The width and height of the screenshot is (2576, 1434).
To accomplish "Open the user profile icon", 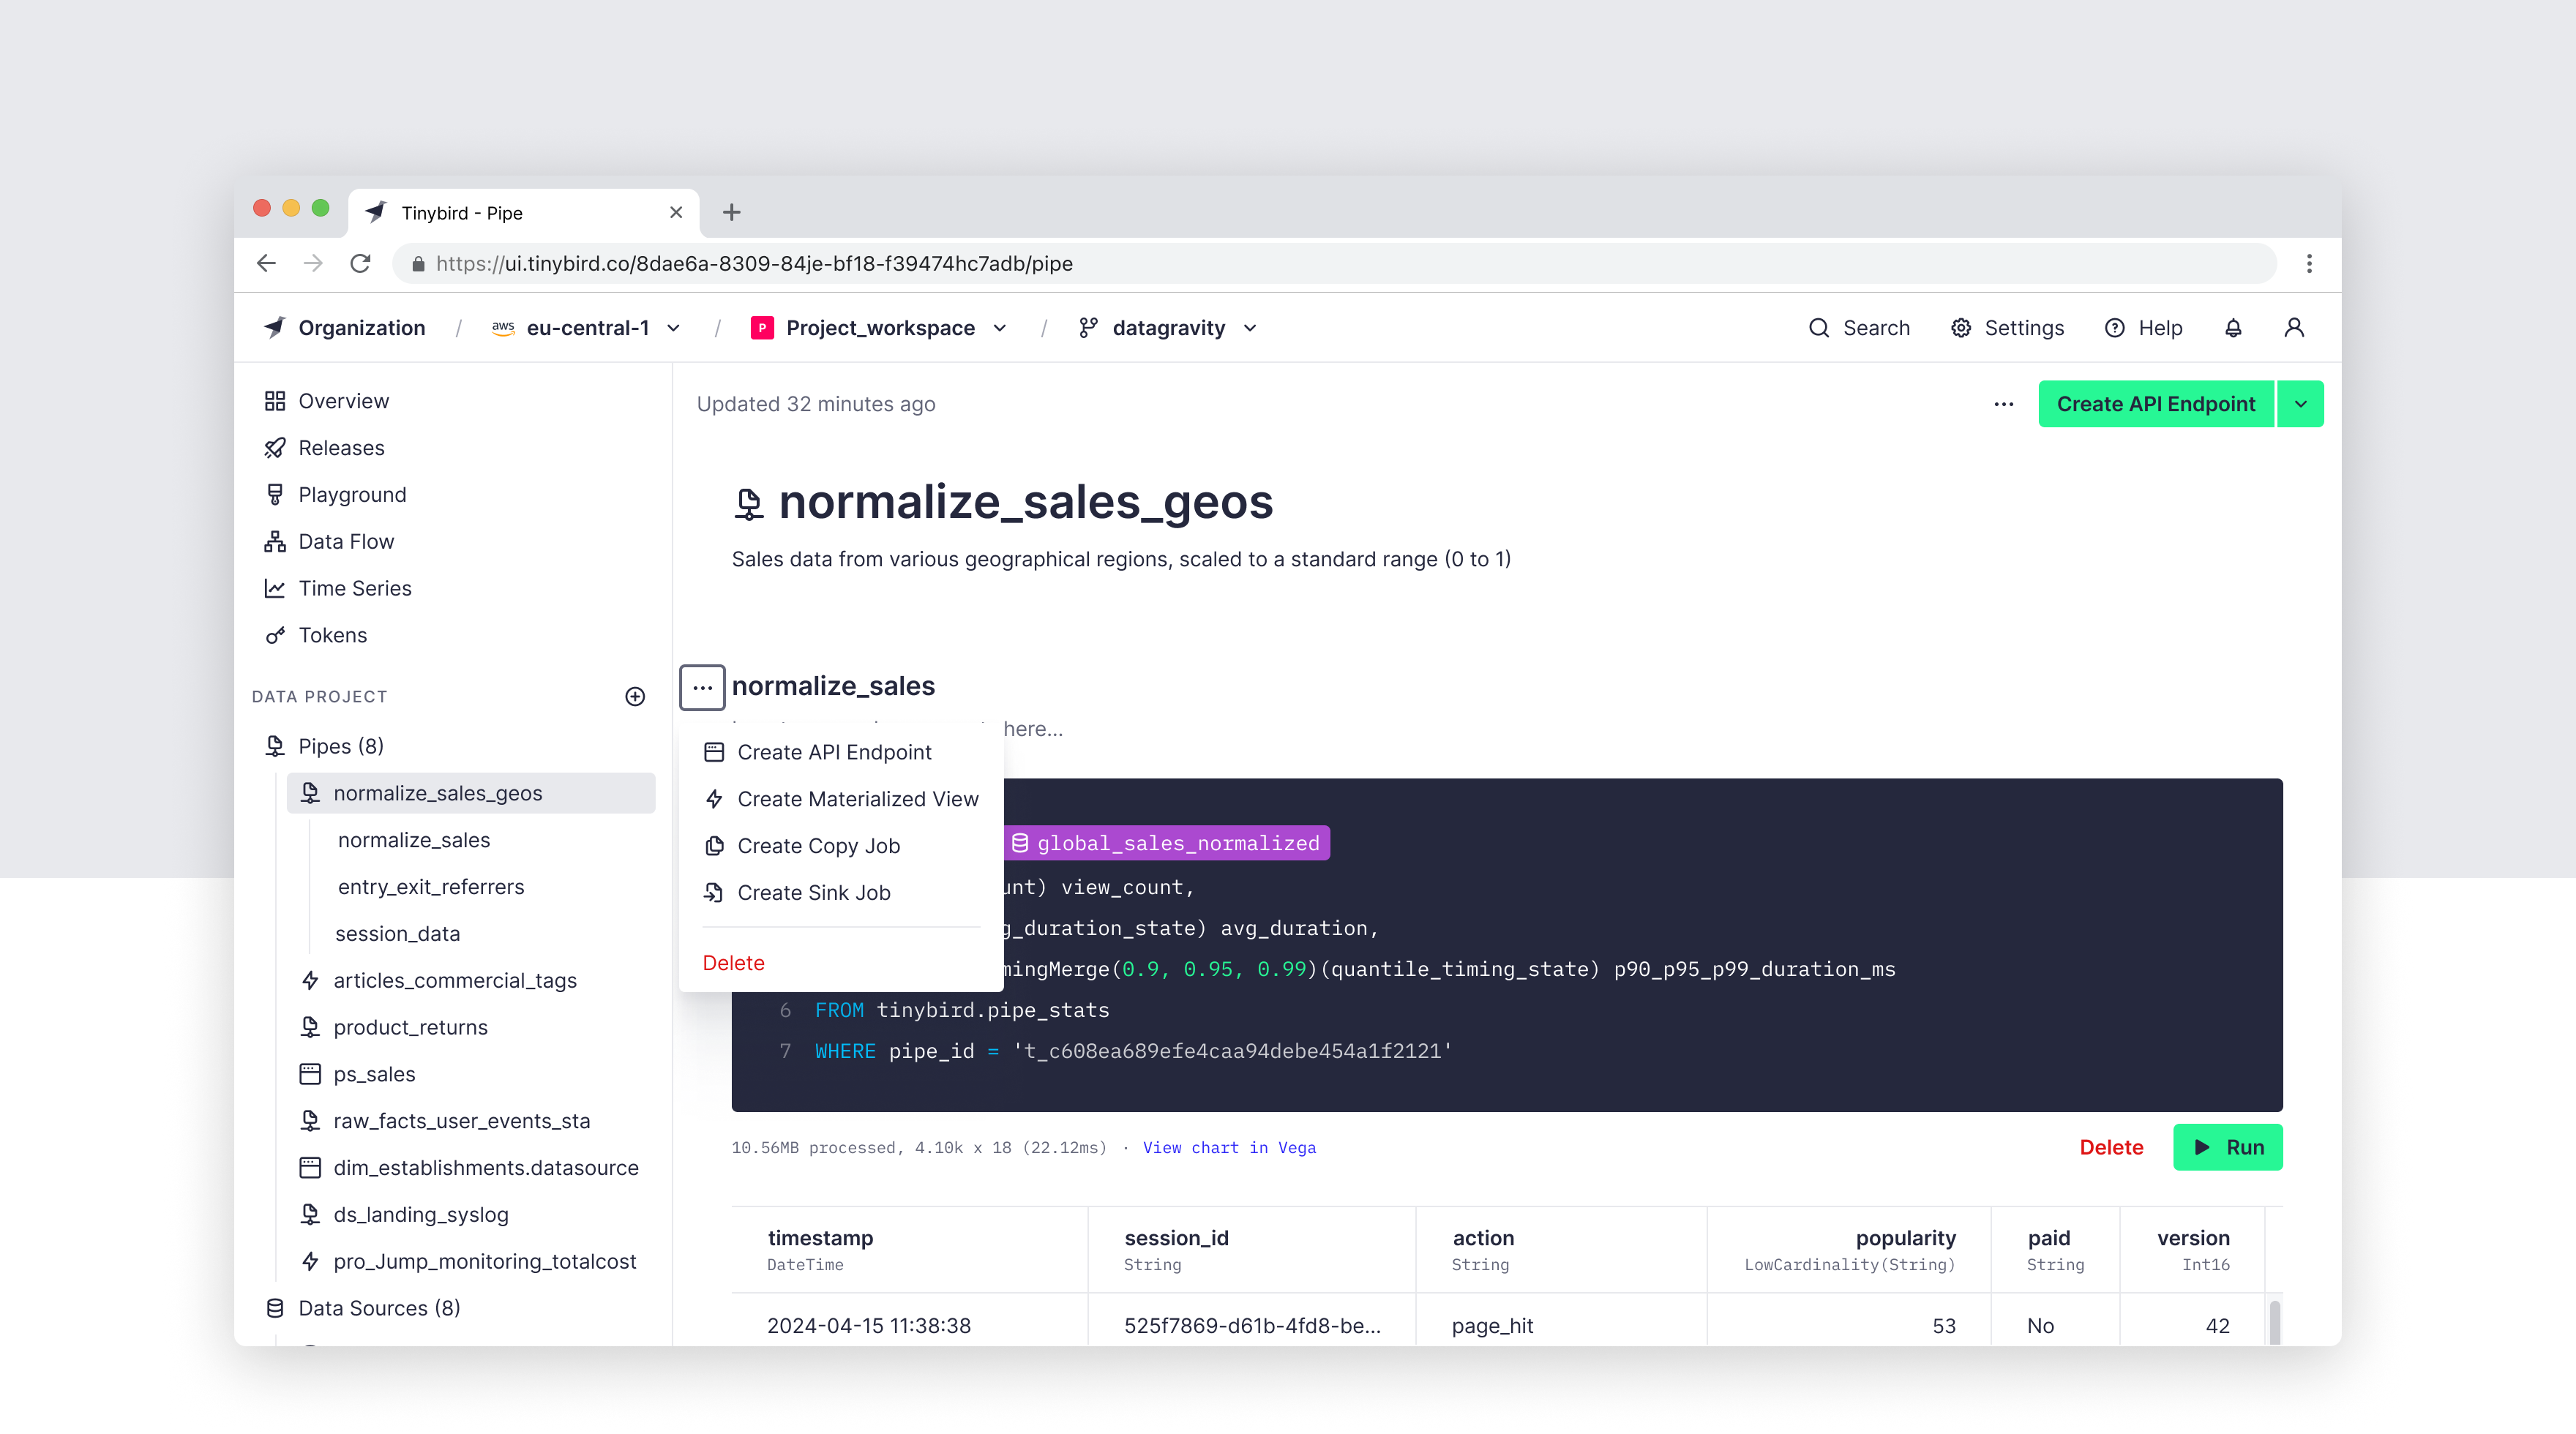I will click(2294, 328).
